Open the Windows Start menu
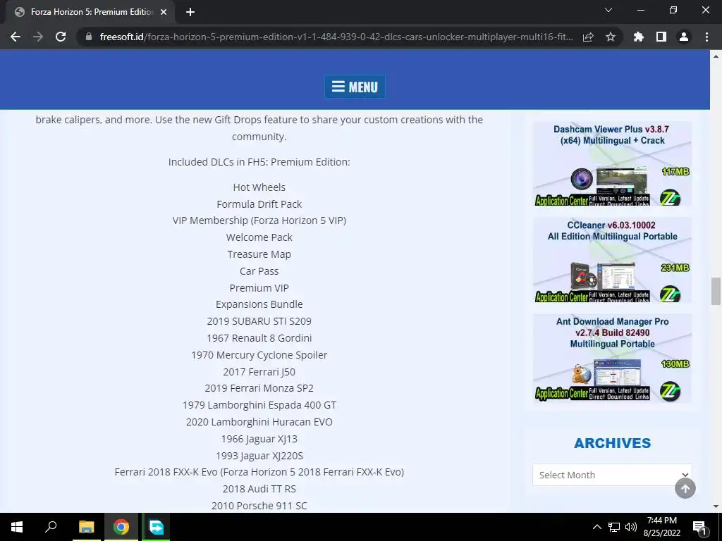 pos(17,527)
